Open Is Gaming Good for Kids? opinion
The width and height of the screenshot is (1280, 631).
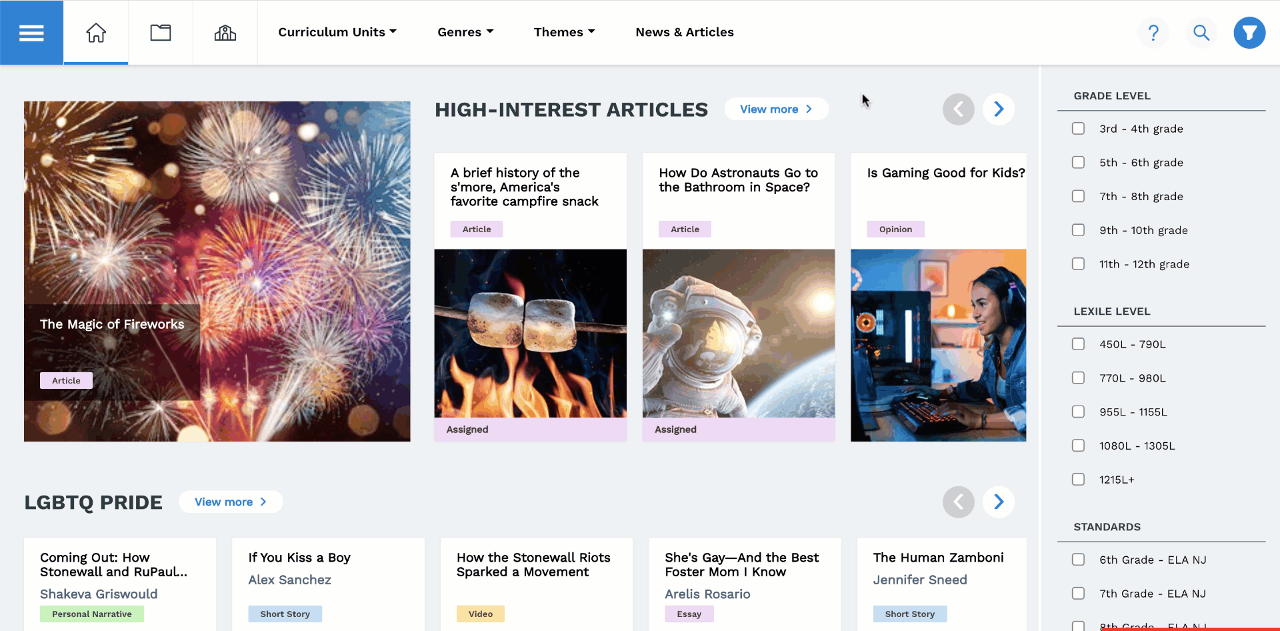[x=946, y=173]
